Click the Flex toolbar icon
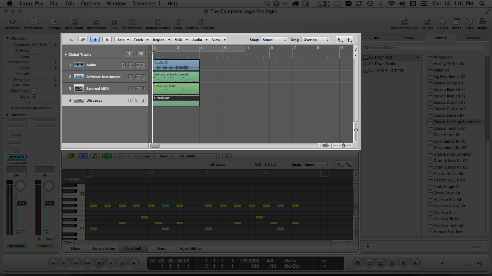Image resolution: width=492 pixels, height=276 pixels. click(x=114, y=22)
